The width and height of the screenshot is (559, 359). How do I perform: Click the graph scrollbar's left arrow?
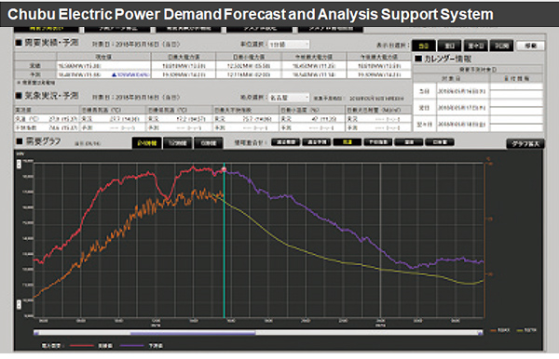36,333
